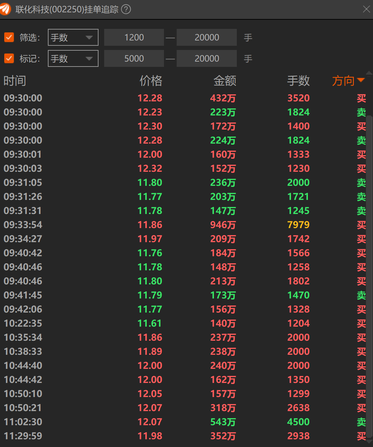The image size is (373, 447).
Task: Click the 2938 volume cell
Action: pyautogui.click(x=298, y=436)
